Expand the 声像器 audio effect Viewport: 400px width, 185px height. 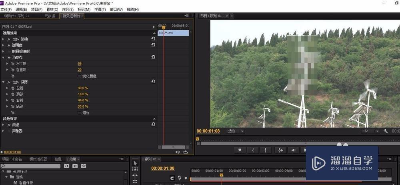[3, 131]
